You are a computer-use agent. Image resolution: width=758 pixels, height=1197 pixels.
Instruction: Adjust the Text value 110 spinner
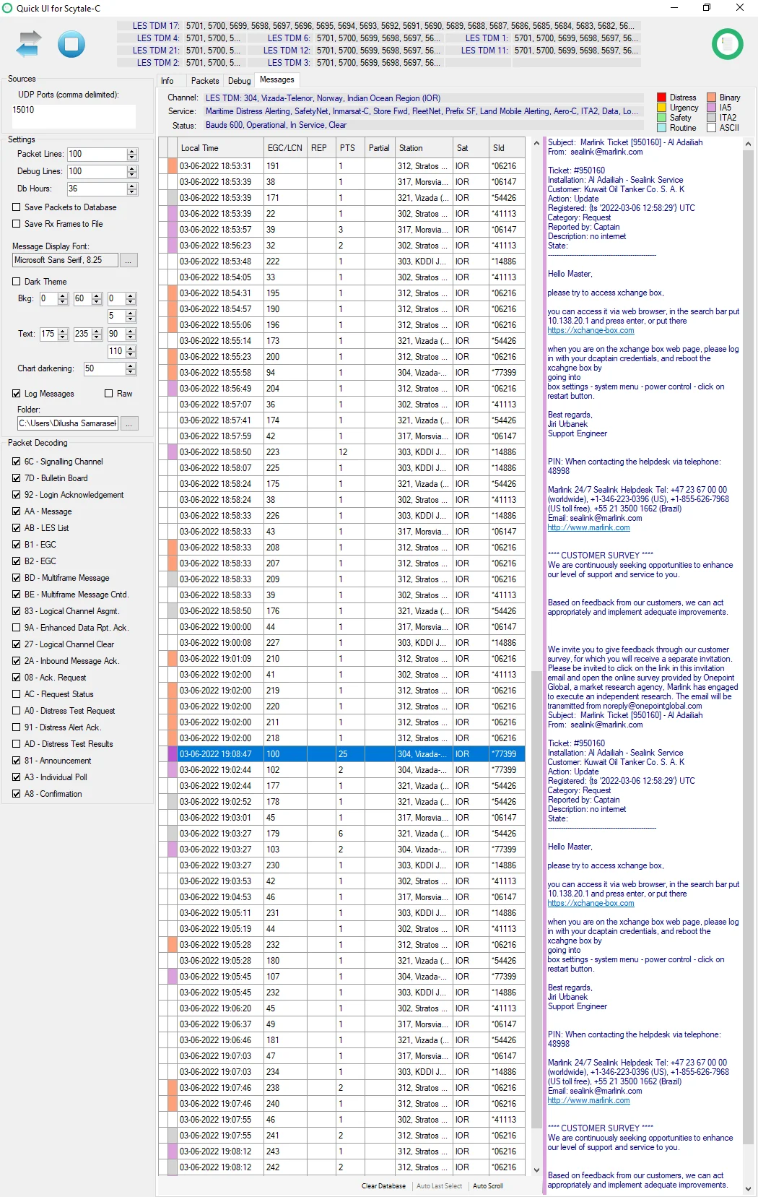point(131,352)
